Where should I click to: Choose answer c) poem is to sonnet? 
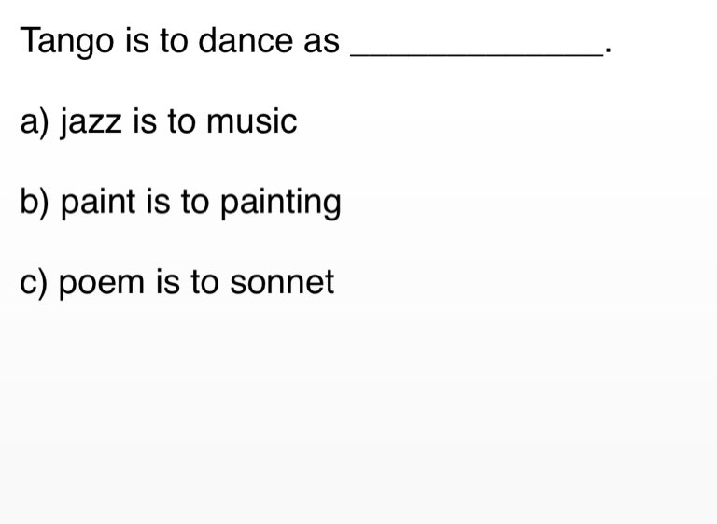point(176,283)
